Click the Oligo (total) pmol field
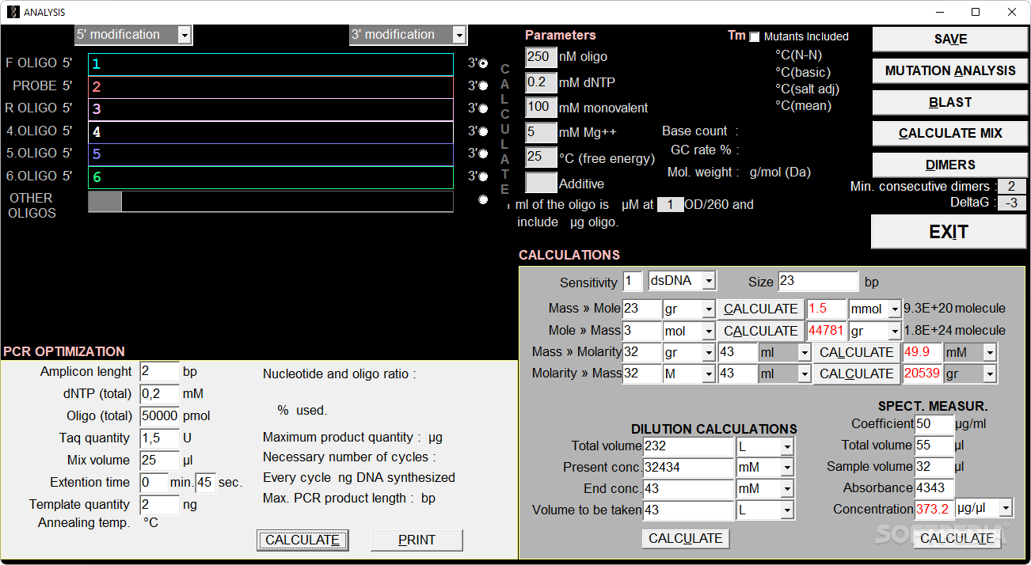The width and height of the screenshot is (1031, 565). (x=159, y=415)
